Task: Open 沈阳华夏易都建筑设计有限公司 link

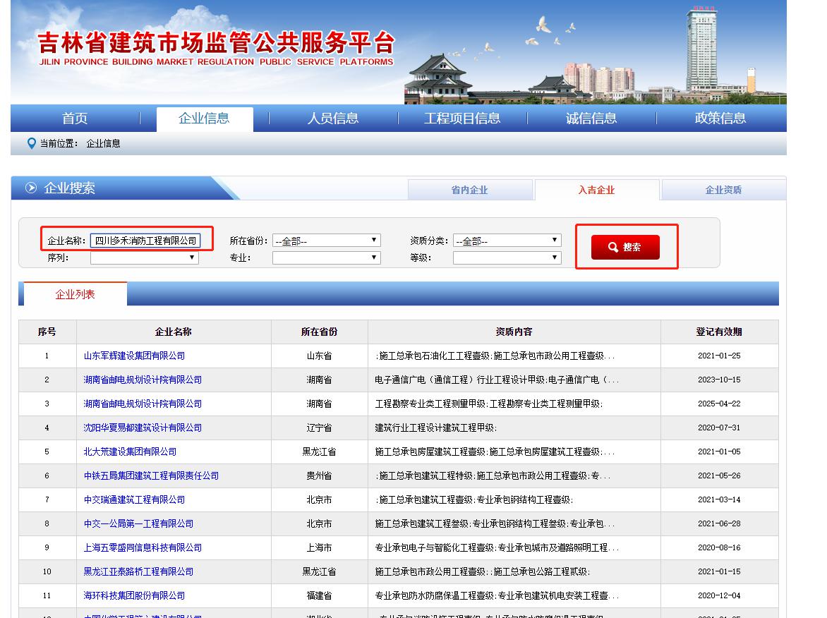Action: tap(143, 428)
